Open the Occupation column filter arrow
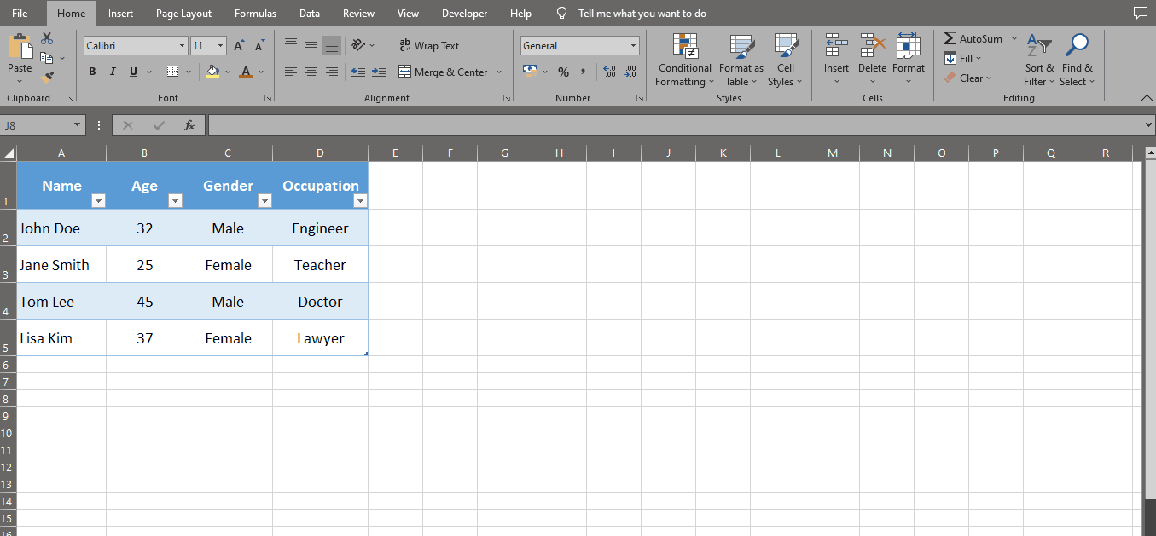 tap(360, 200)
